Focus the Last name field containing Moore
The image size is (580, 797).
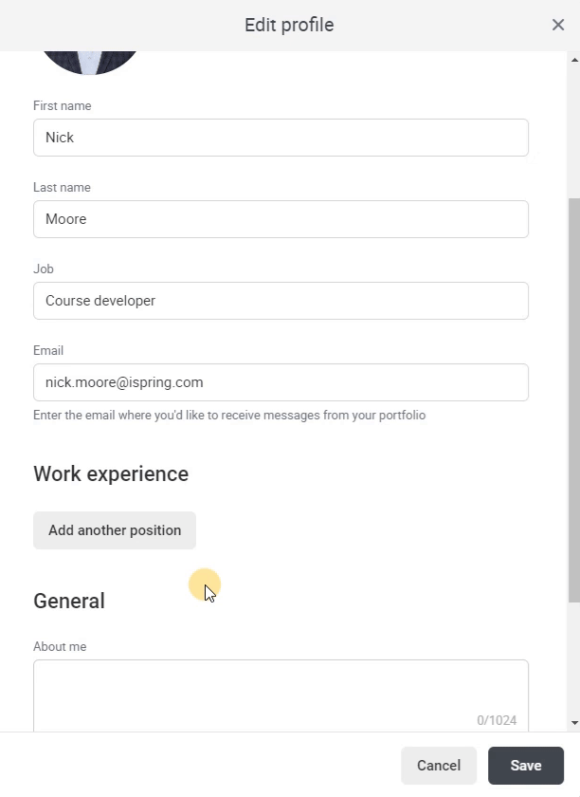281,219
